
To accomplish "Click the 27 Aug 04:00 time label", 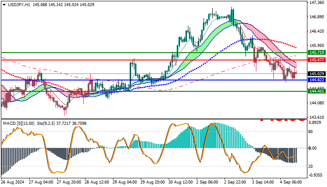I will pos(41,182).
